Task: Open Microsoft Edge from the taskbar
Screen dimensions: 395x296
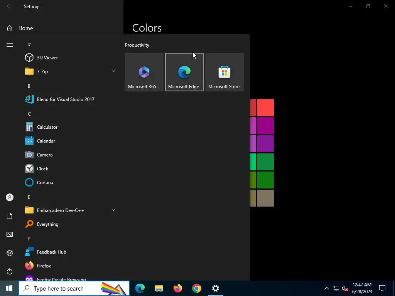Action: (140, 288)
